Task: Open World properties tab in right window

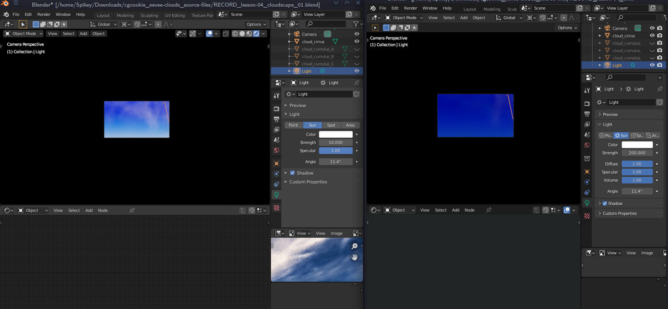Action: [587, 145]
